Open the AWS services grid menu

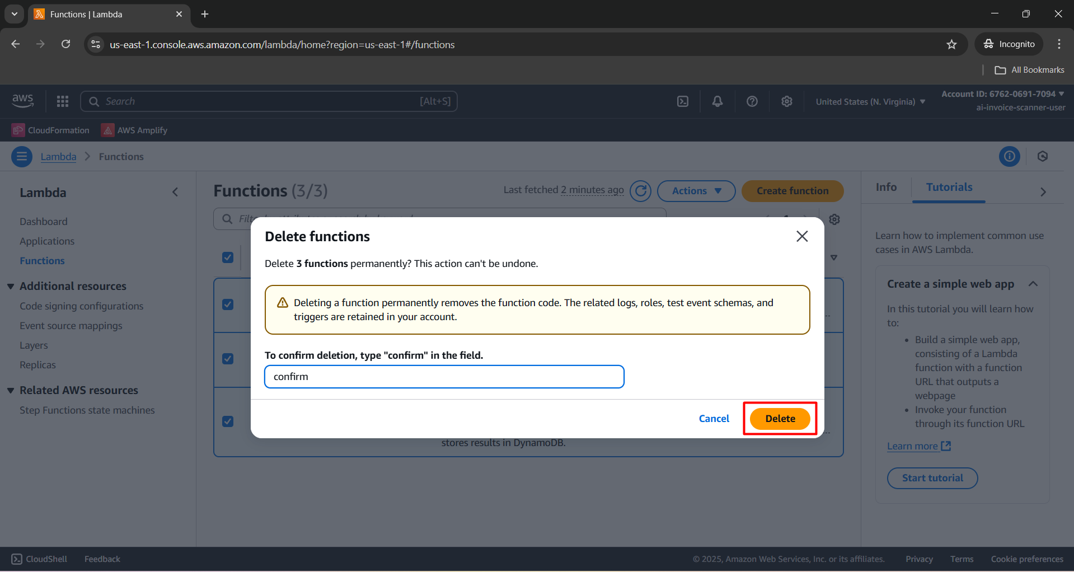coord(62,101)
